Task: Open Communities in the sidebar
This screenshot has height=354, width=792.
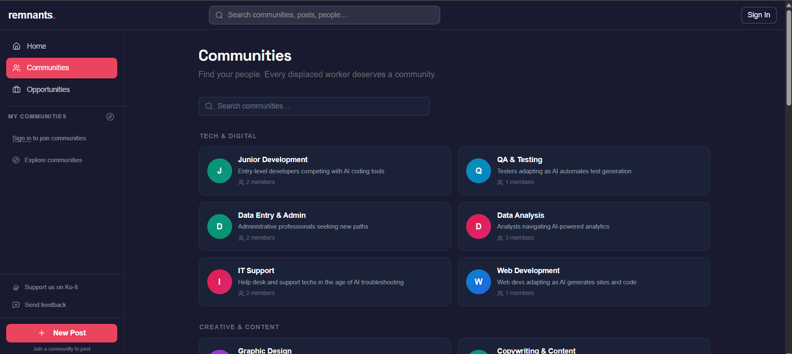Action: coord(62,68)
